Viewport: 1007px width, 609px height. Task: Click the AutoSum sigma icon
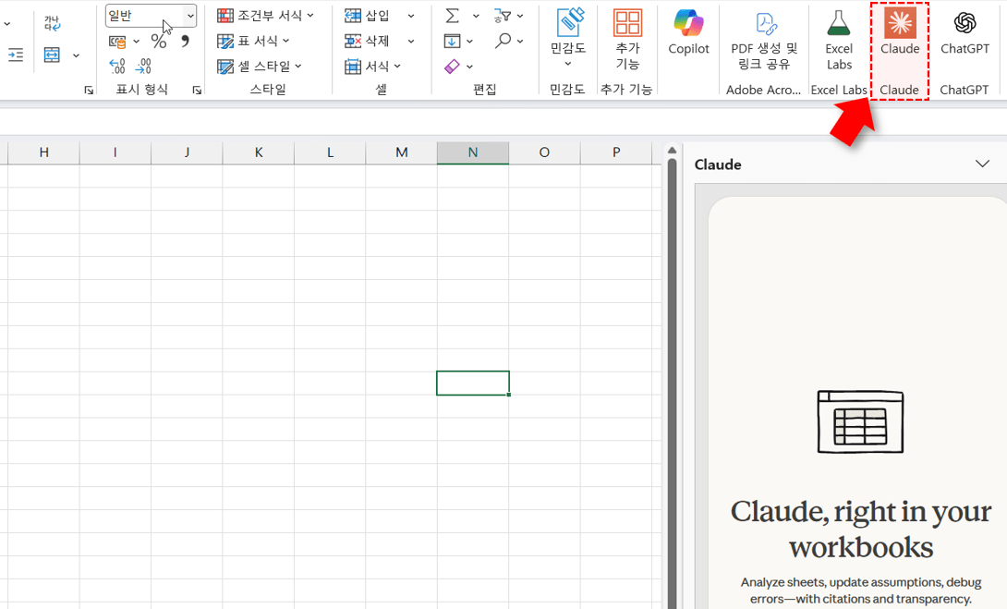(452, 14)
